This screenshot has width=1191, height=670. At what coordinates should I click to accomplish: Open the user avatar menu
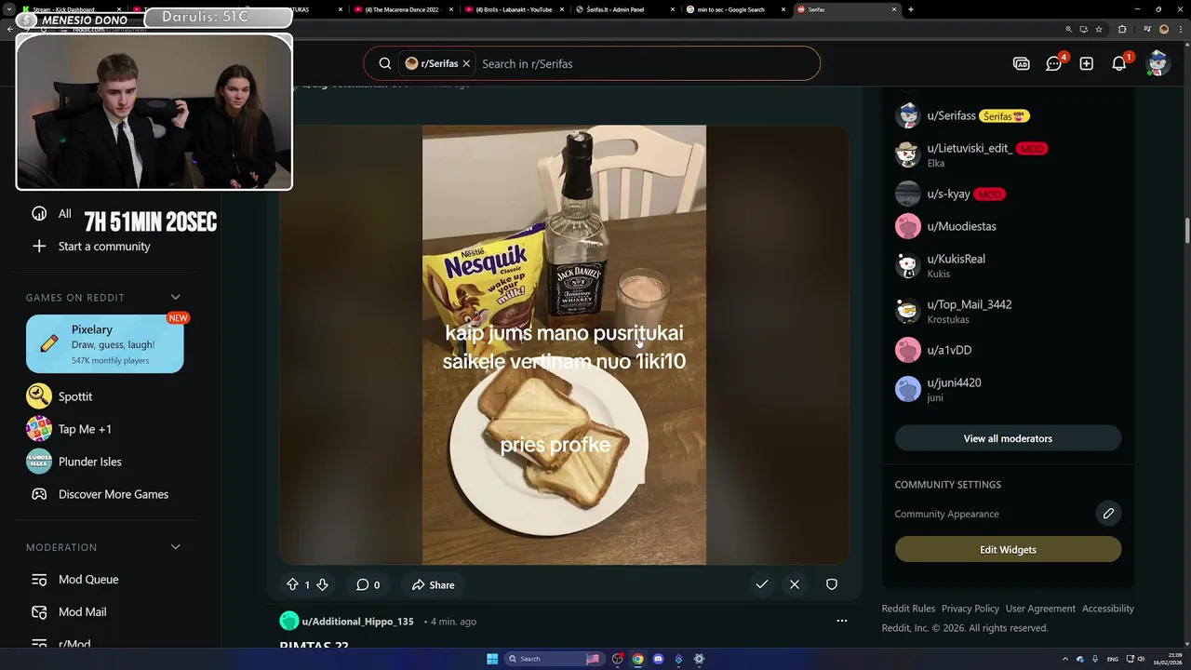(1157, 63)
